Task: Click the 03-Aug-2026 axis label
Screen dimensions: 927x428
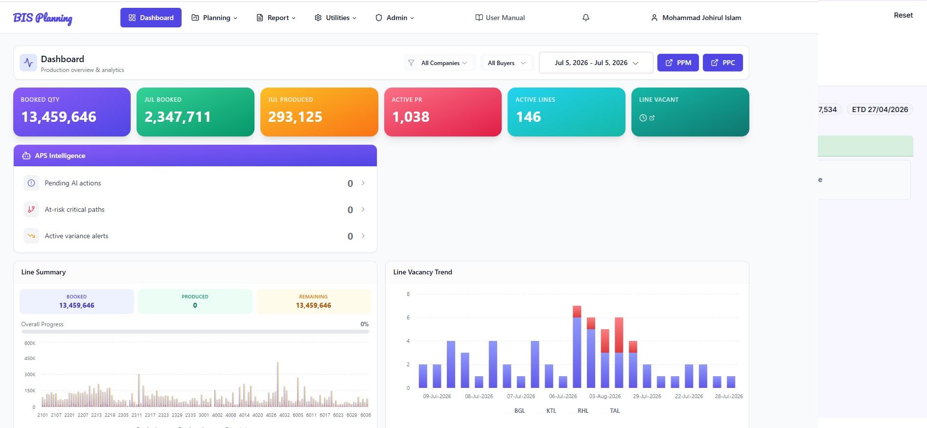Action: coord(605,396)
